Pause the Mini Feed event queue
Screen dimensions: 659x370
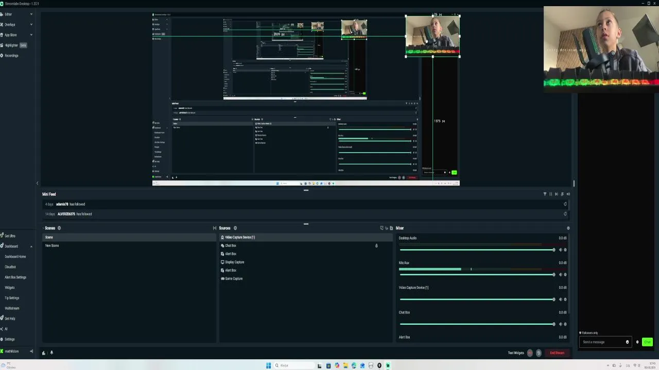[550, 194]
